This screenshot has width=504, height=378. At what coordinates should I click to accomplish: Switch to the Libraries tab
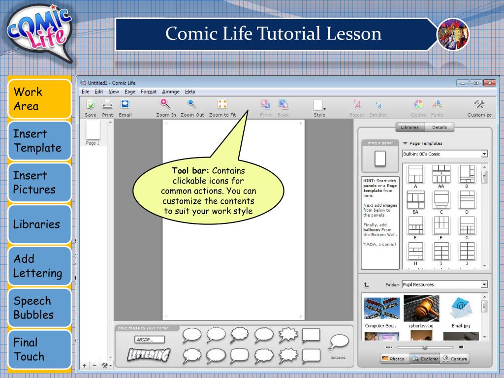click(x=410, y=127)
